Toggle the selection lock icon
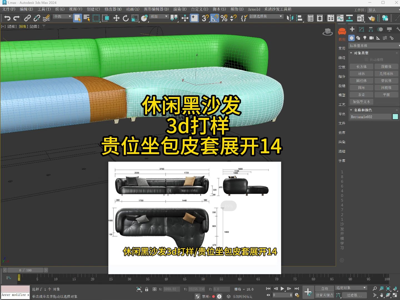400x300 pixels. tap(147, 289)
